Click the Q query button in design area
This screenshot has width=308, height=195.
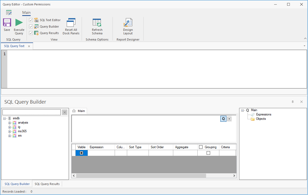[223, 119]
